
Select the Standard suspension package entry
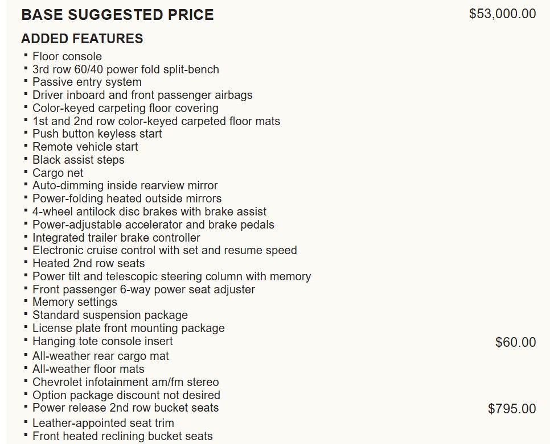110,315
